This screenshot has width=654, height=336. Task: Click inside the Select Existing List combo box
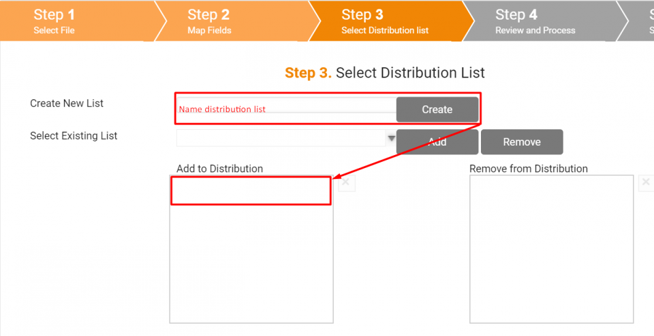pyautogui.click(x=281, y=138)
